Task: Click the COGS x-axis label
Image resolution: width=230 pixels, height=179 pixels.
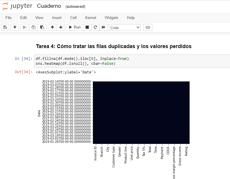Action: 168,151
